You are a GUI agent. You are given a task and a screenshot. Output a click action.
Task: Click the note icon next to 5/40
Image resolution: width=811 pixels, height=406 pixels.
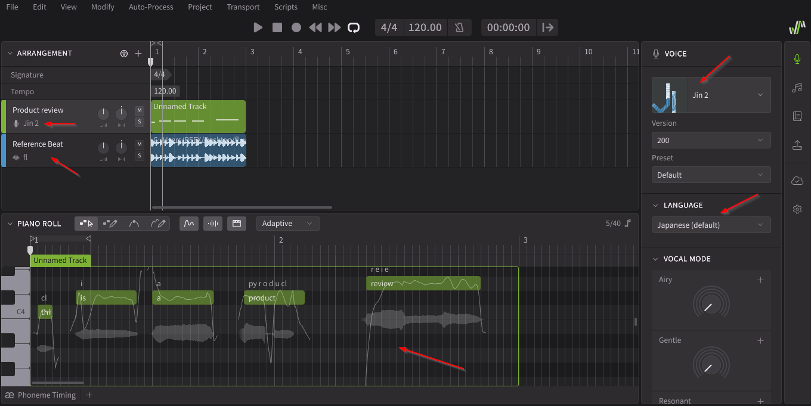[x=628, y=224]
